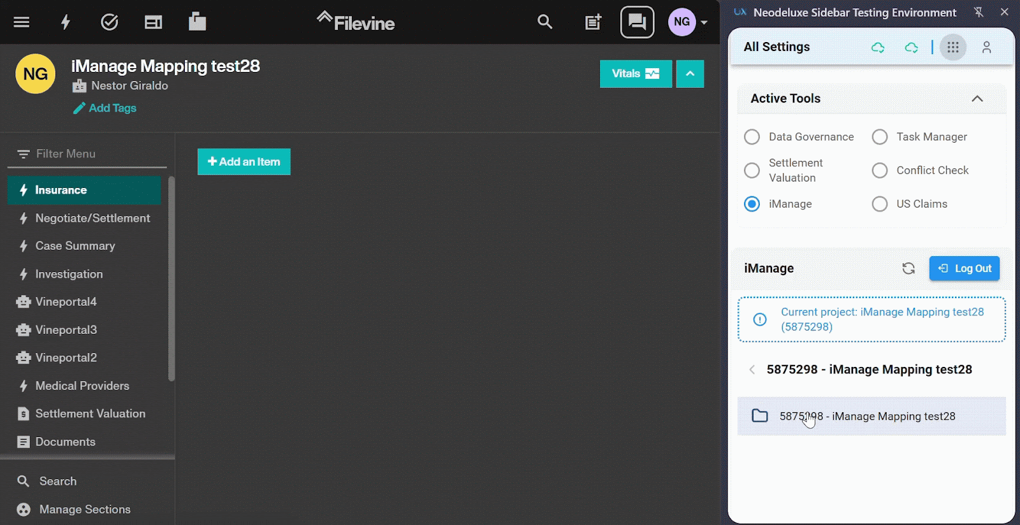Select the Data Governance radio button

[752, 137]
